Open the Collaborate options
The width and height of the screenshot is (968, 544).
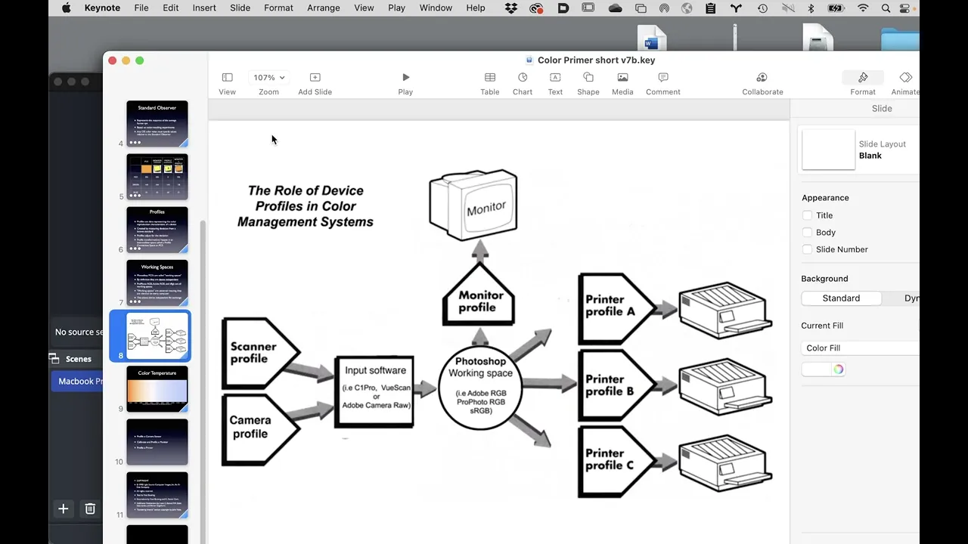pyautogui.click(x=762, y=83)
